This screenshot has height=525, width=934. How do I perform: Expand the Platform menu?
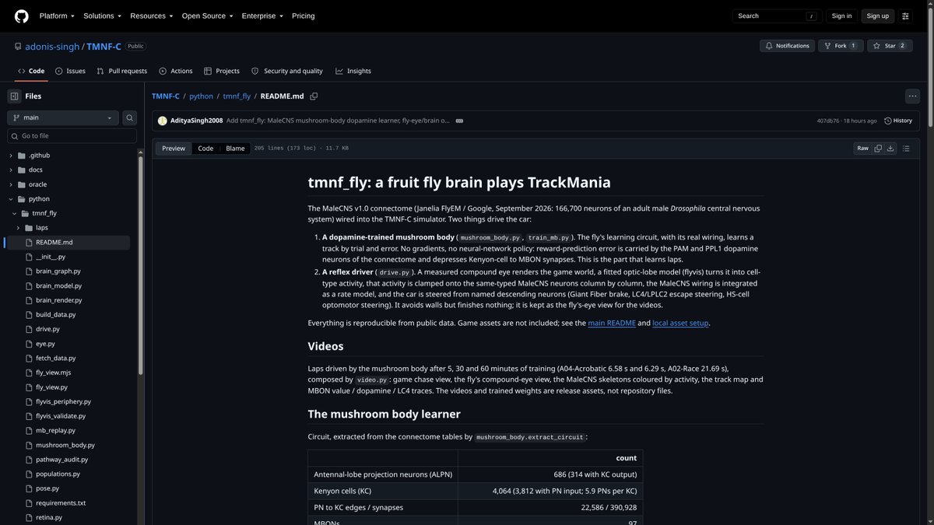[57, 16]
